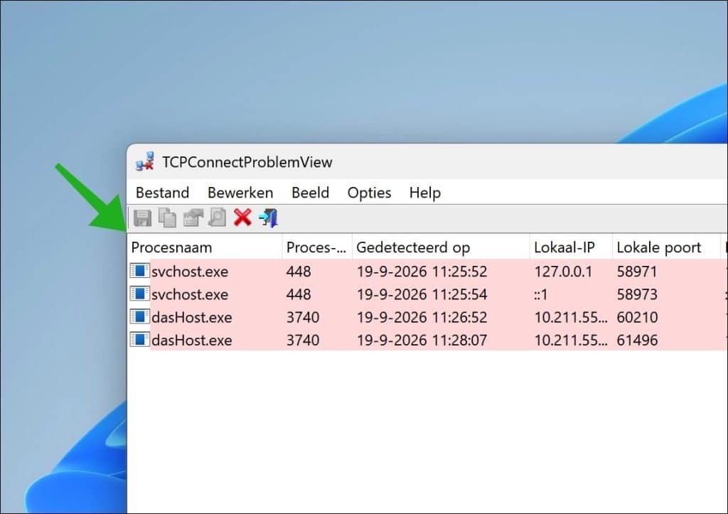Screen dimensions: 728x514
Task: Sort by the Lokale poort column header
Action: point(665,247)
